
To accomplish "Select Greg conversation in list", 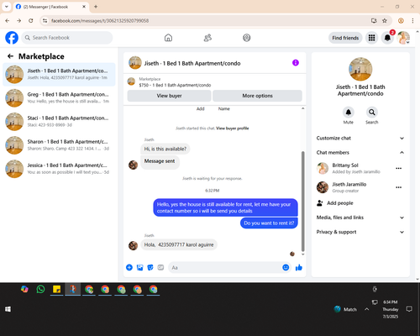I will point(59,98).
